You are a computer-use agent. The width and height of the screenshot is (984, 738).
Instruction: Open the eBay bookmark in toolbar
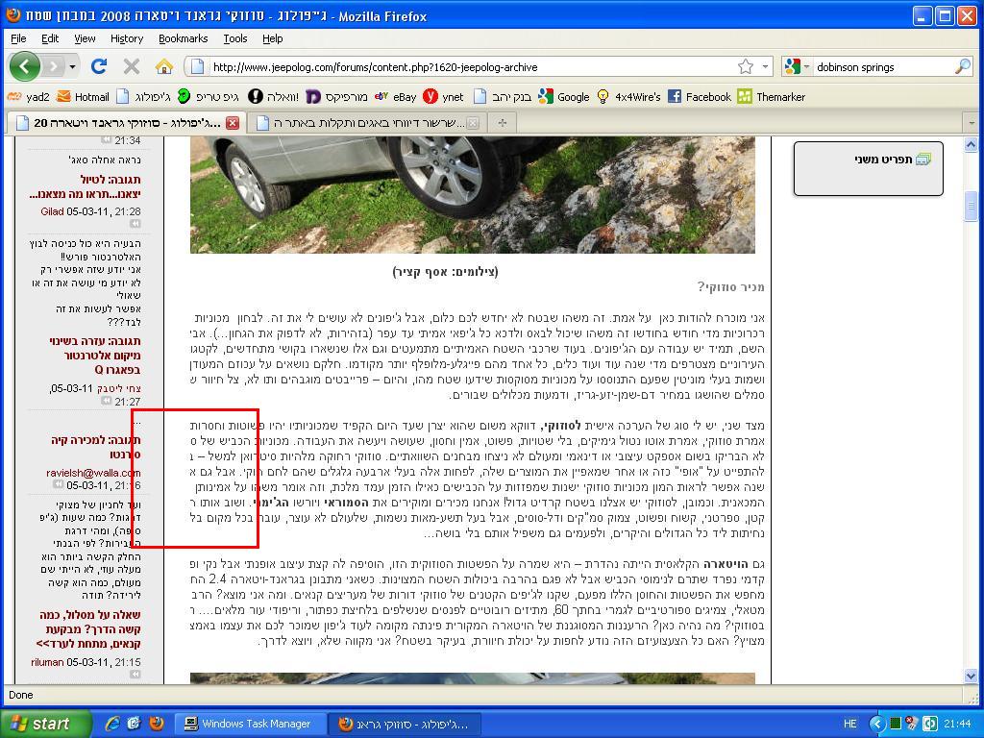(x=395, y=96)
